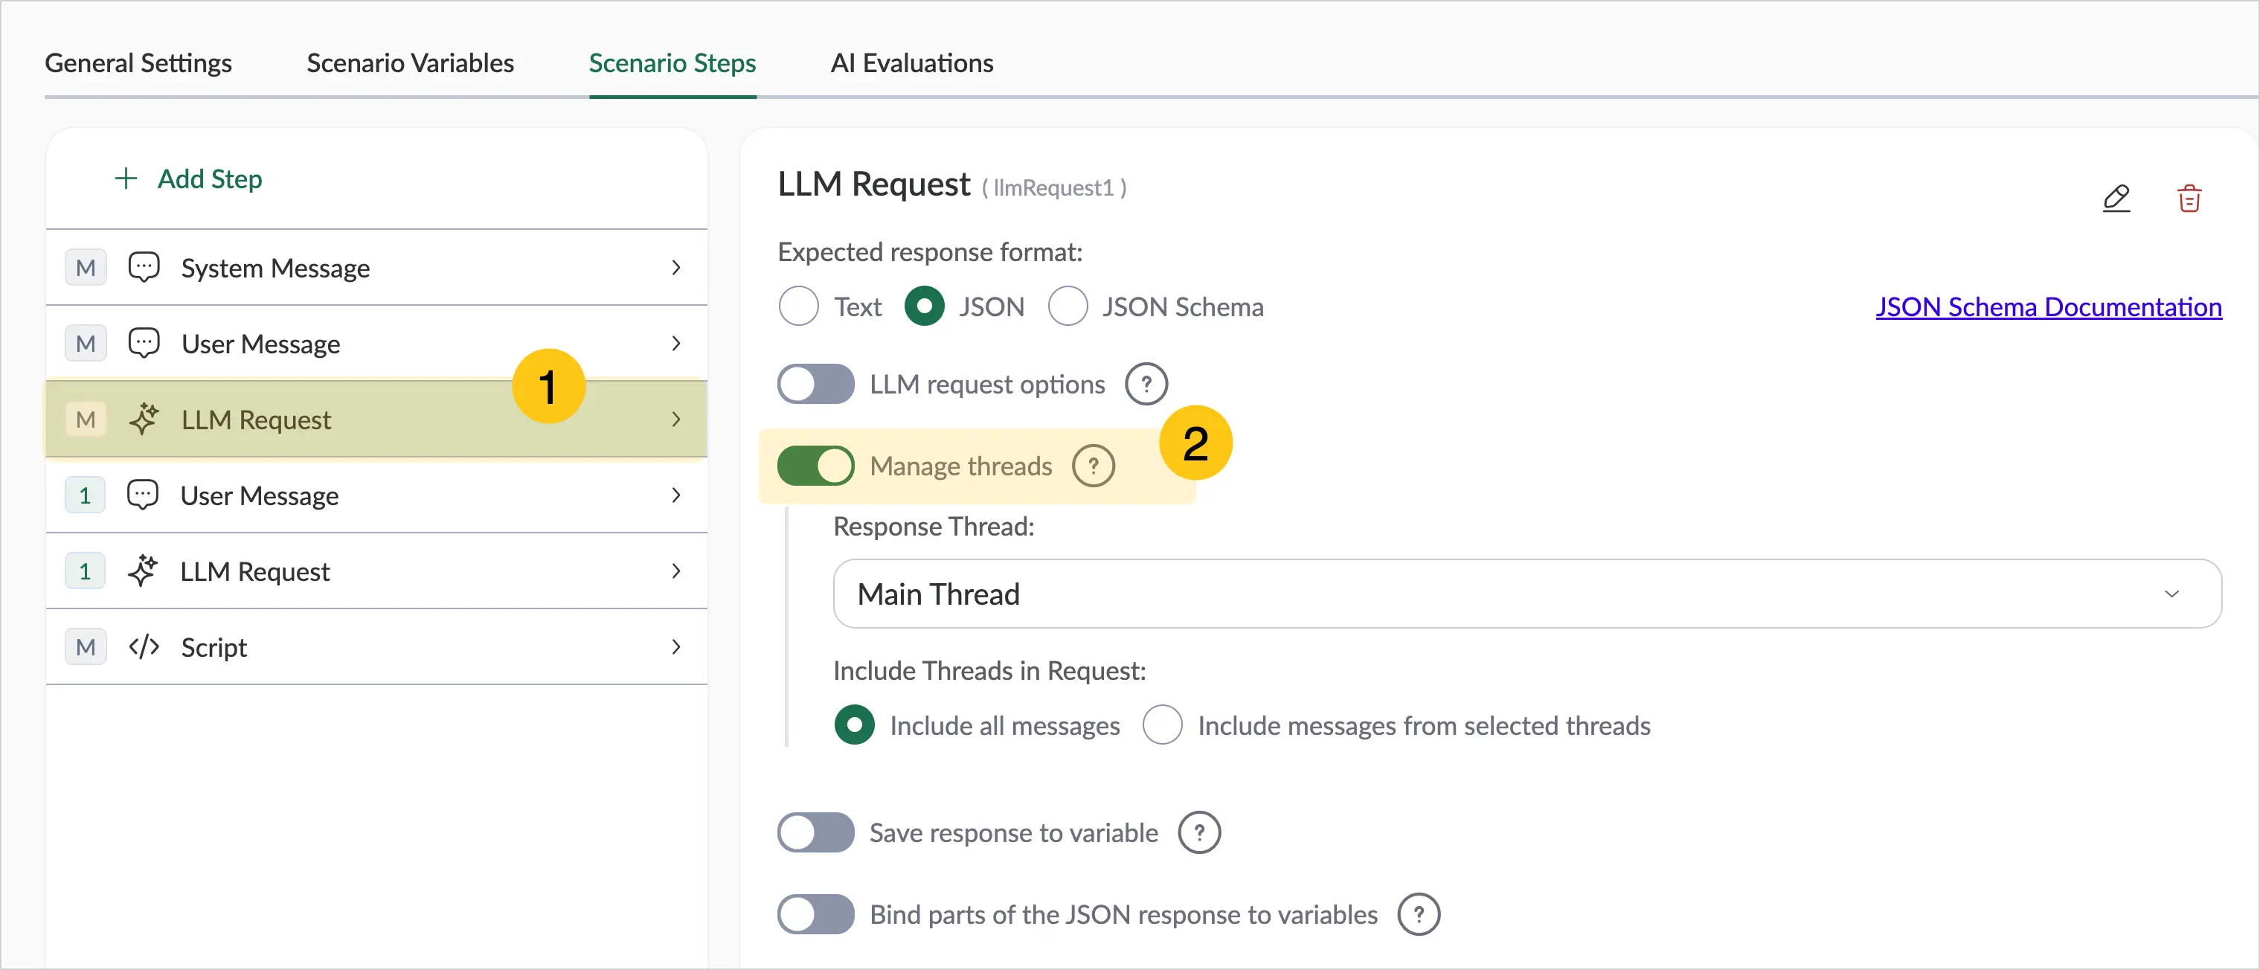
Task: Click the help icon beside LLM request options
Action: coord(1146,384)
